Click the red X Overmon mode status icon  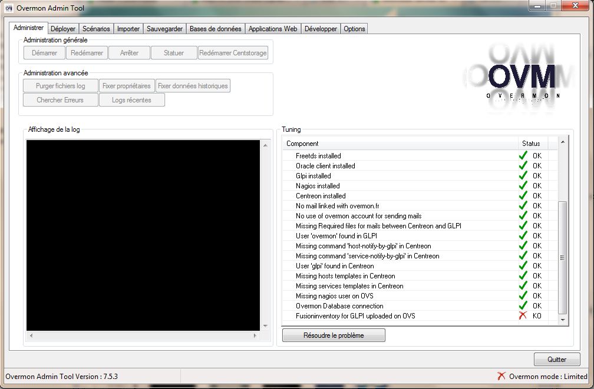point(501,375)
